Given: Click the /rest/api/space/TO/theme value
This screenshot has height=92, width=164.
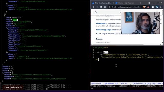Looking at the screenshot, I should pos(29,46).
